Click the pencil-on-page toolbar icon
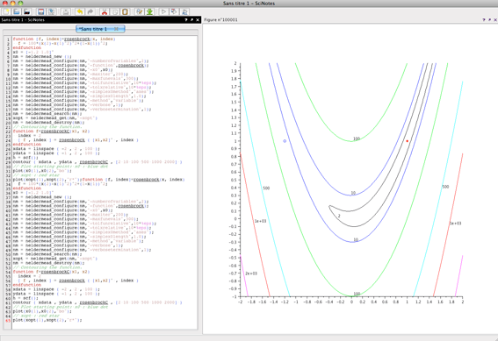498x341 pixels. tap(139, 11)
